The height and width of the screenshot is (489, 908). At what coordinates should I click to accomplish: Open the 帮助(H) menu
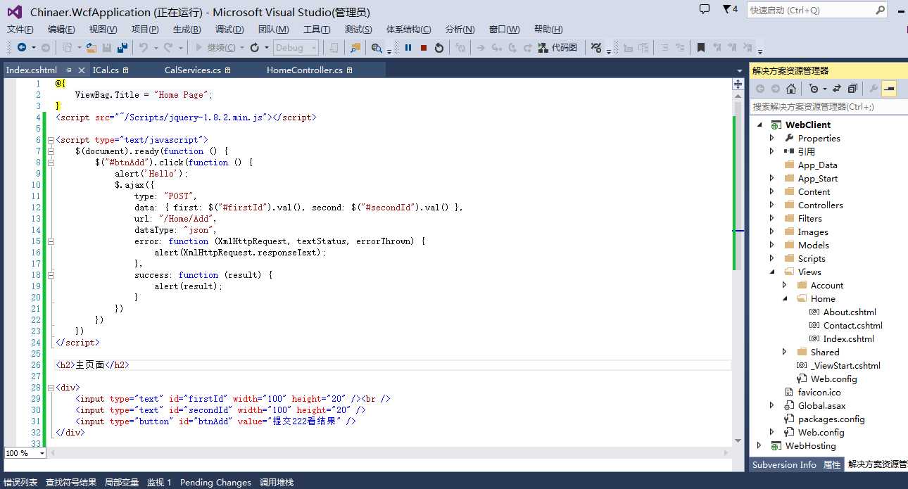pyautogui.click(x=548, y=29)
